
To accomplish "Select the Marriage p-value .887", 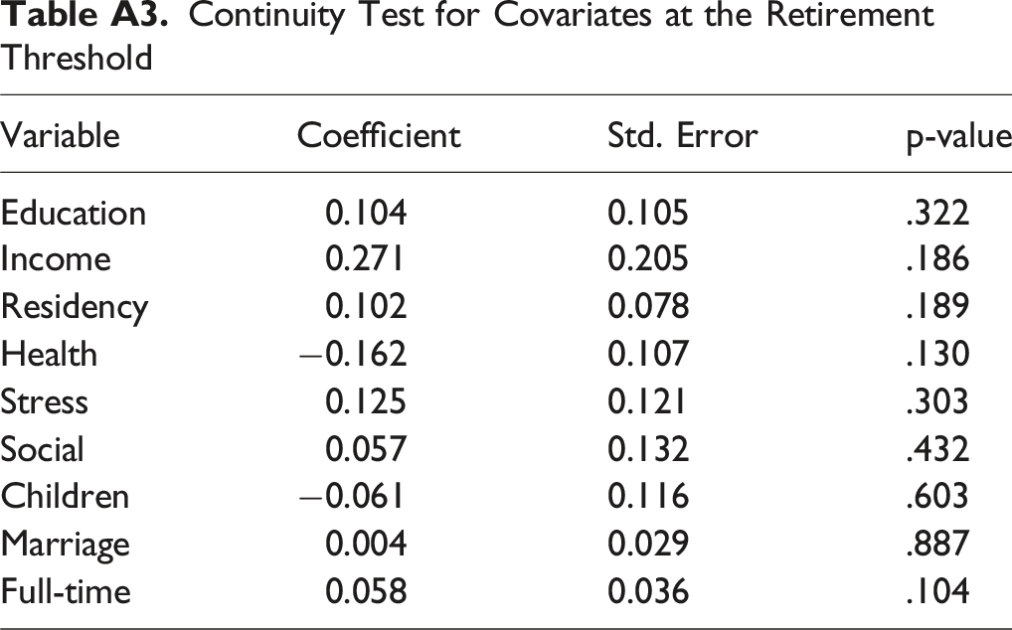I will (x=937, y=544).
